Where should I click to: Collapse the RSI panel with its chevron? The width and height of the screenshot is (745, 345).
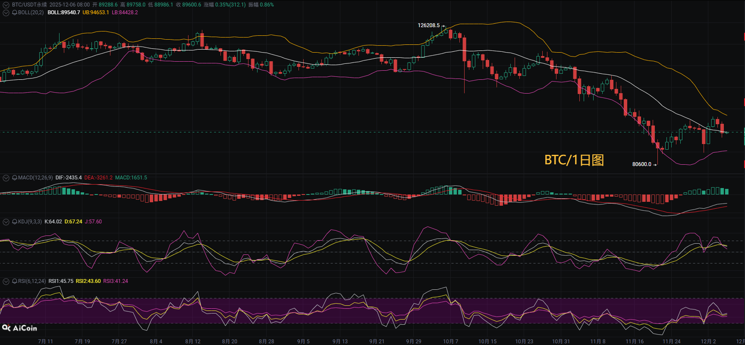click(6, 281)
